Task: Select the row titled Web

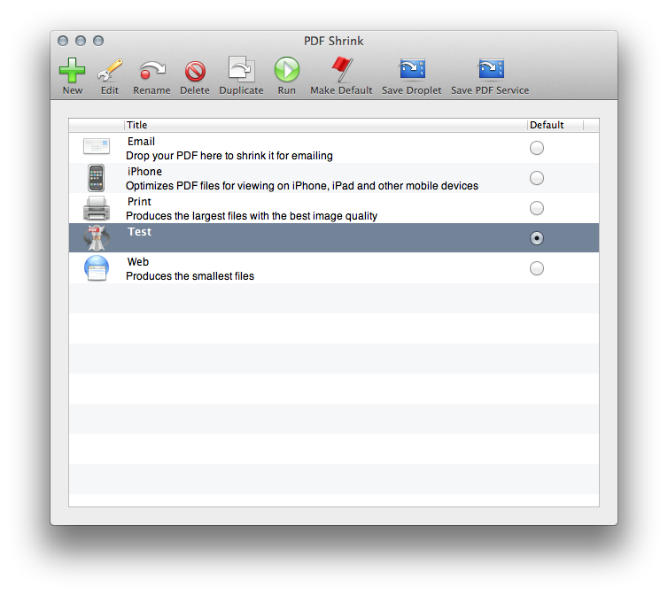Action: point(334,268)
